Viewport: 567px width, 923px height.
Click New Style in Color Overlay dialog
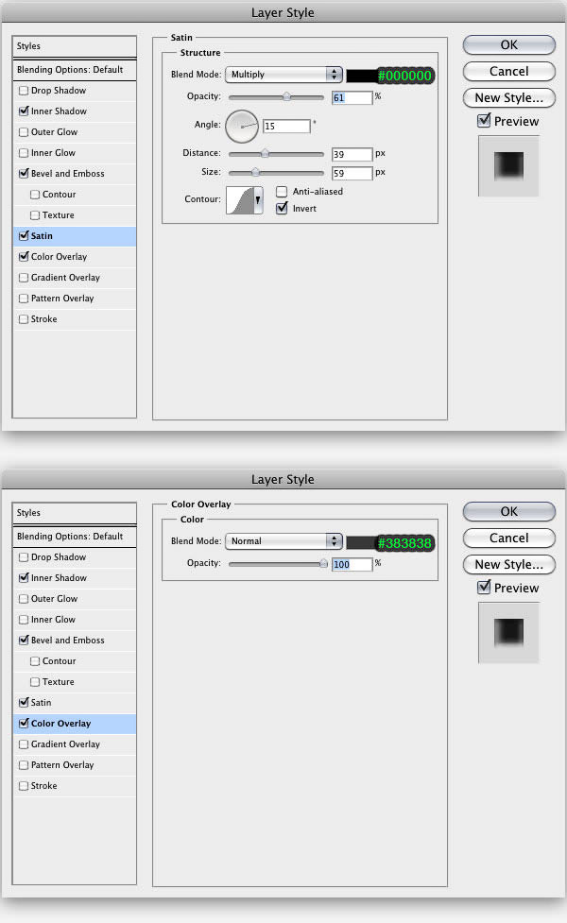tap(509, 565)
